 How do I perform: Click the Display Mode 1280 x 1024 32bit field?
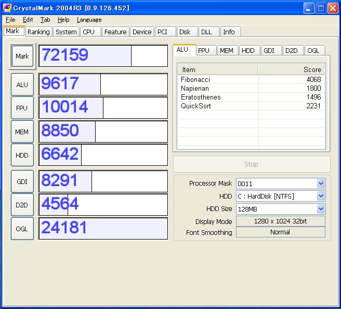pos(281,221)
